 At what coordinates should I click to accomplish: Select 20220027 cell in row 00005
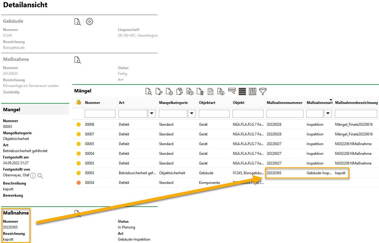274,144
